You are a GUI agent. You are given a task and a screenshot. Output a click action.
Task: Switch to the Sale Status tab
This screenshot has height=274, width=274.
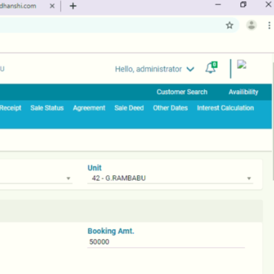[x=47, y=108]
